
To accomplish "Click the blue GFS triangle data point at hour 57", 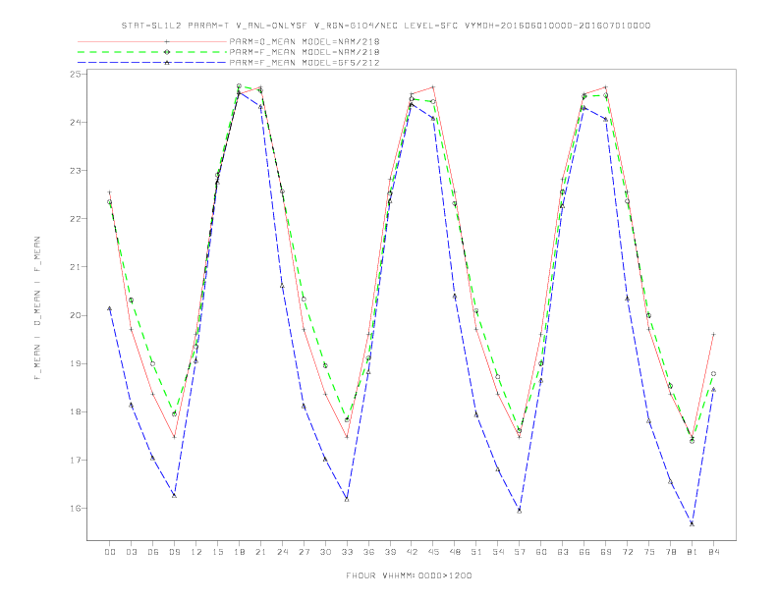I will tap(520, 511).
